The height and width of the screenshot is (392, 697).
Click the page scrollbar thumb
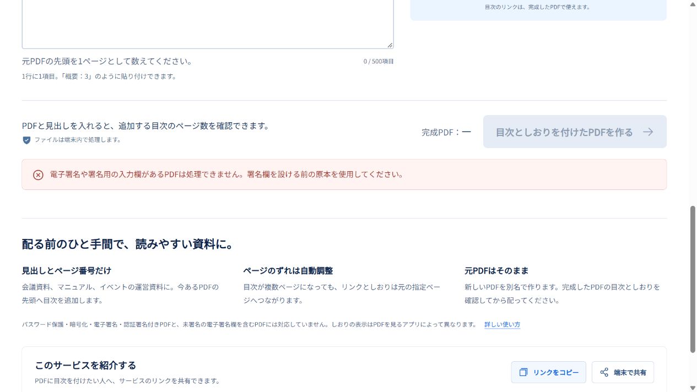tap(693, 279)
